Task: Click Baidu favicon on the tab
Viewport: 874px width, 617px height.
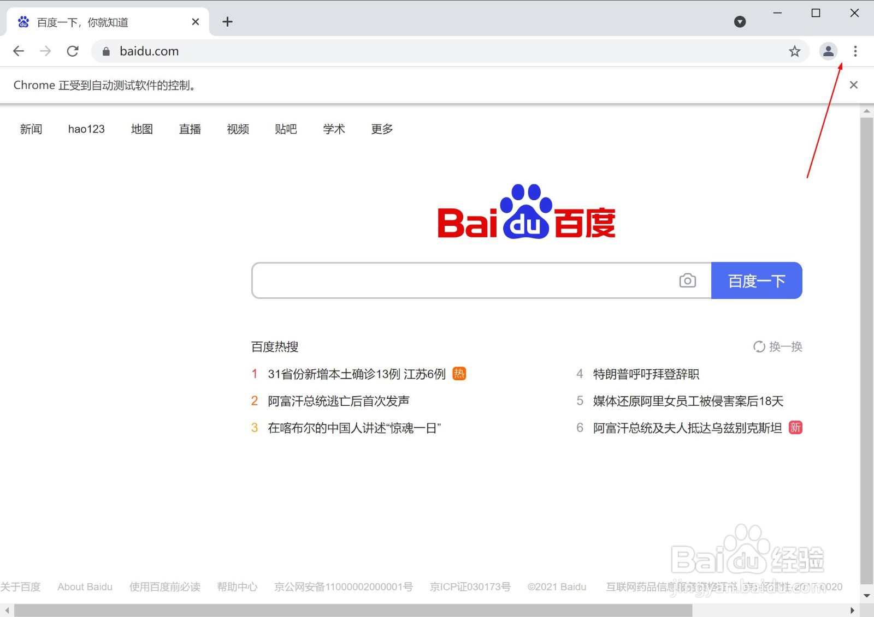Action: coord(23,22)
